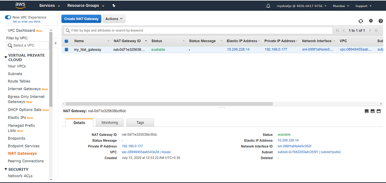
Task: Open NAT Gateways in the sidebar
Action: (22, 153)
